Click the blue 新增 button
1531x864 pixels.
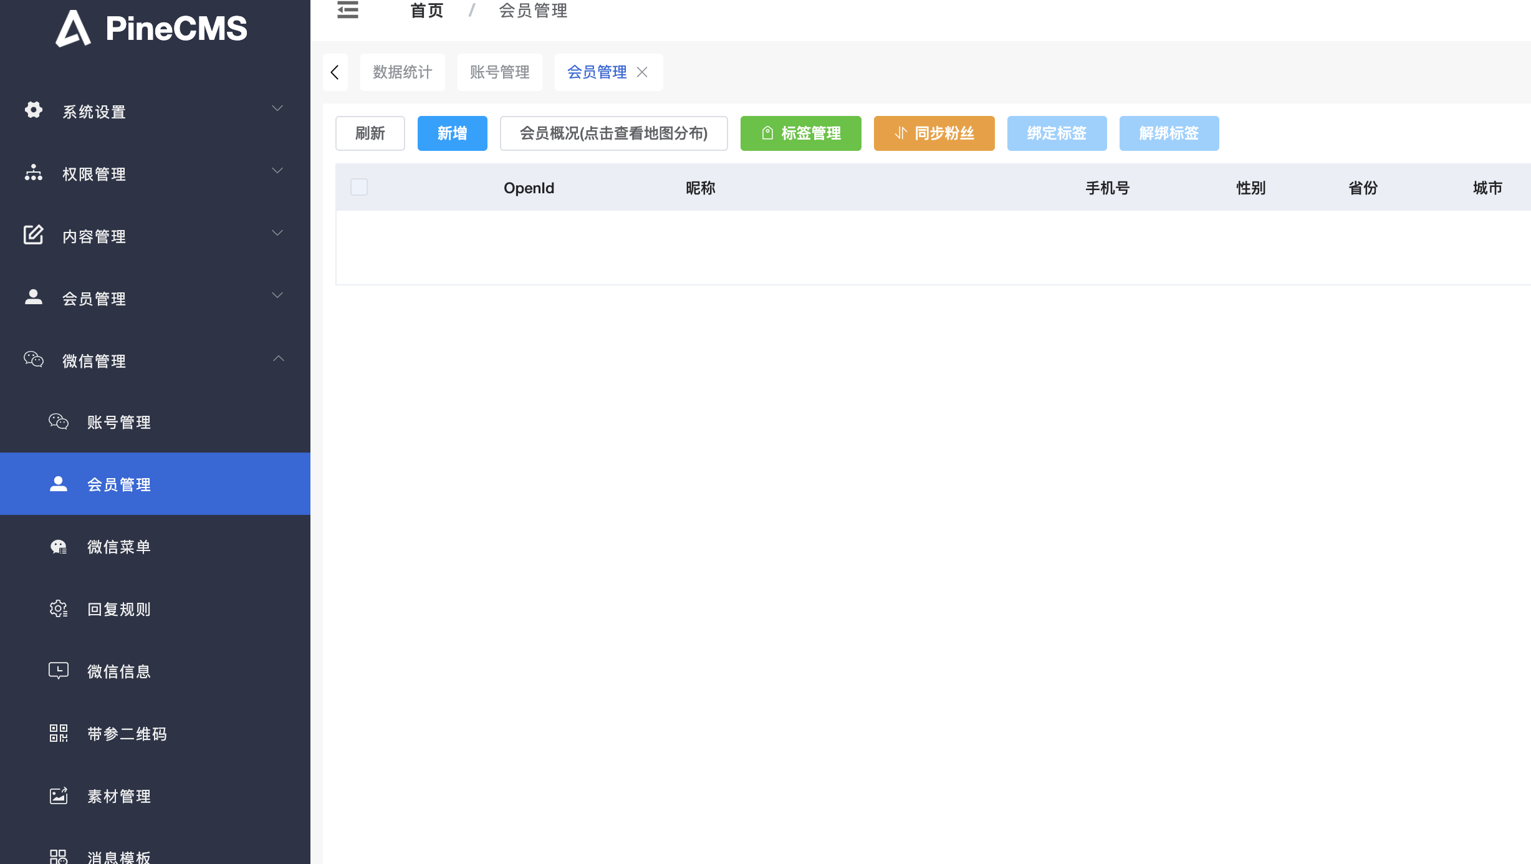pos(452,133)
